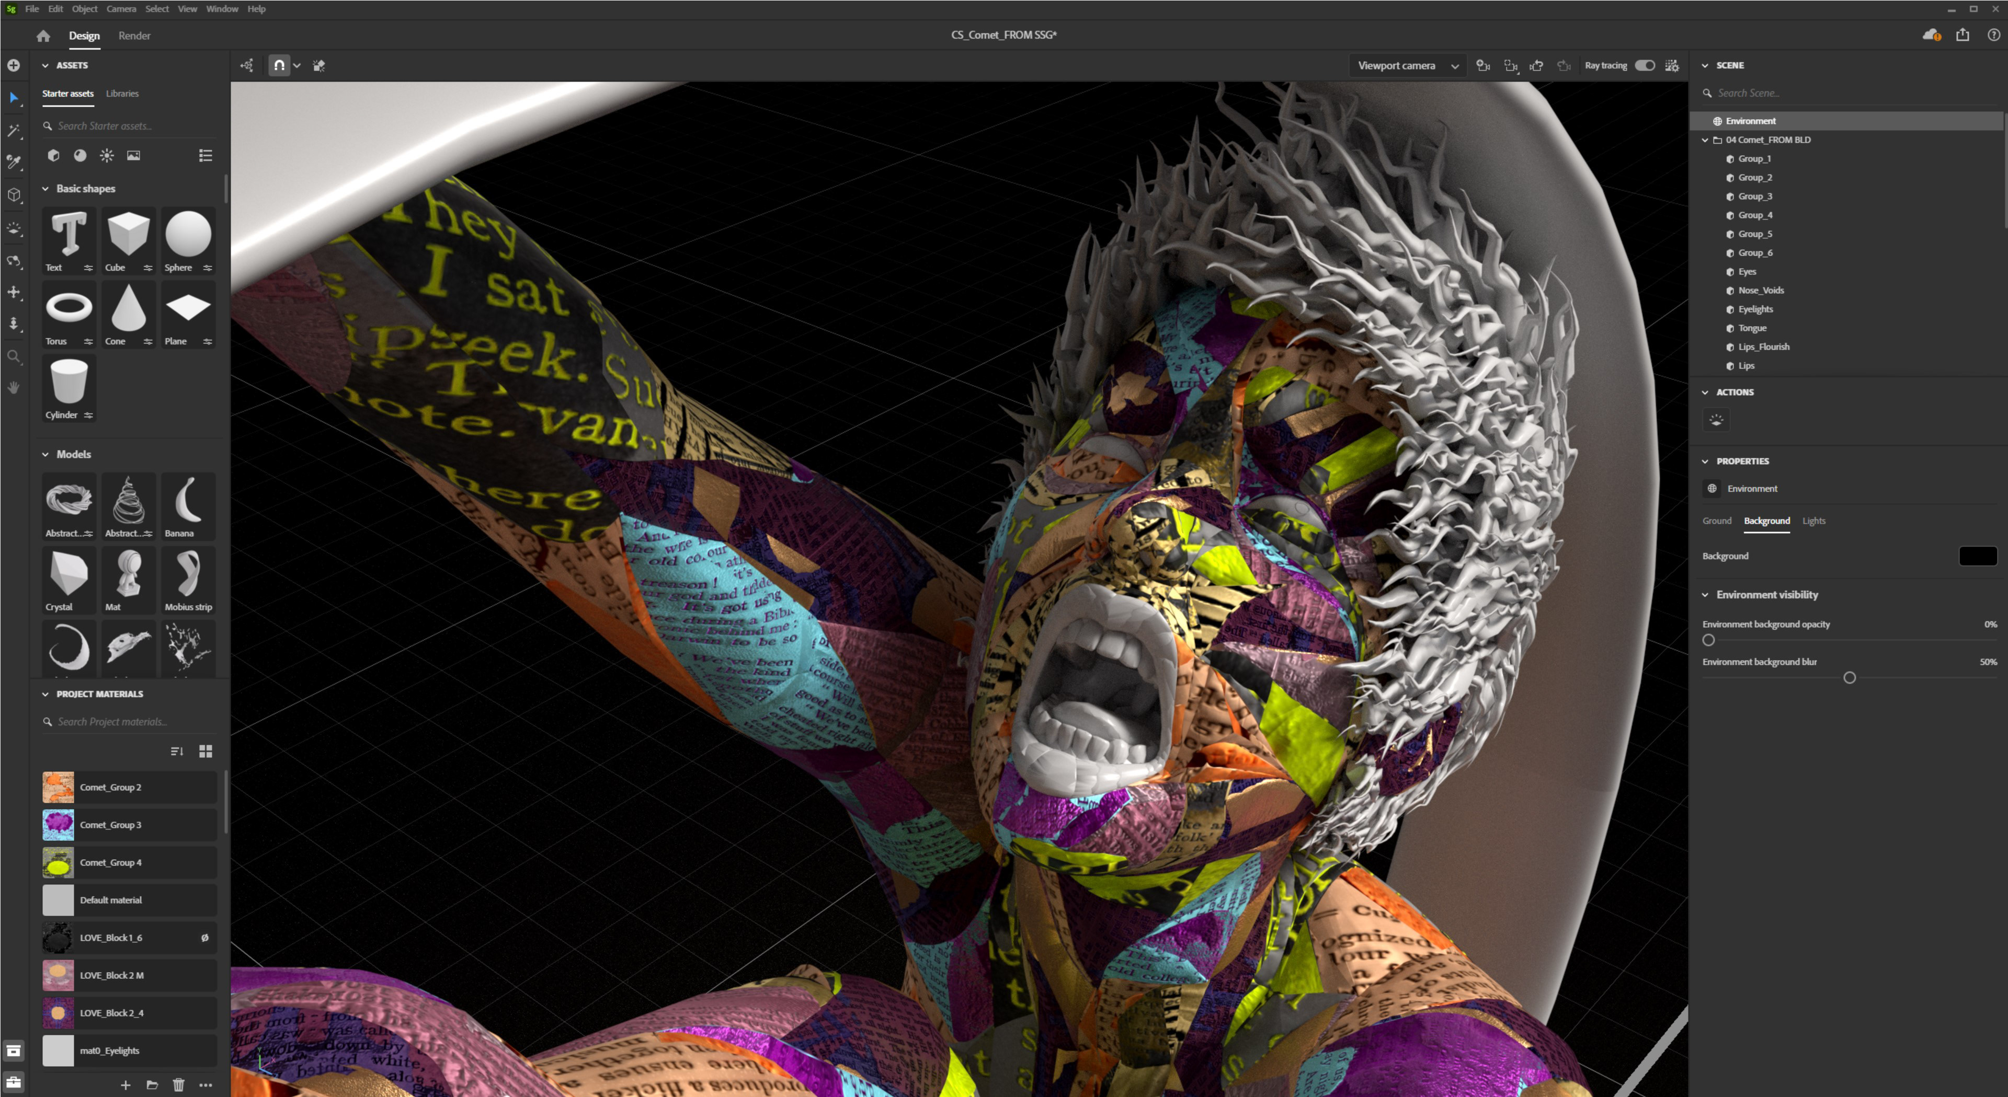Click the add camera bookmark icon
The height and width of the screenshot is (1097, 2008).
coord(1482,65)
